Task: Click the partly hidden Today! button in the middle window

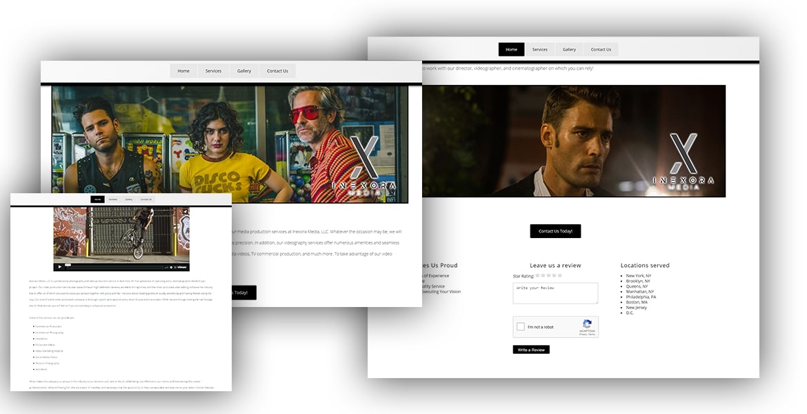Action: 244,293
